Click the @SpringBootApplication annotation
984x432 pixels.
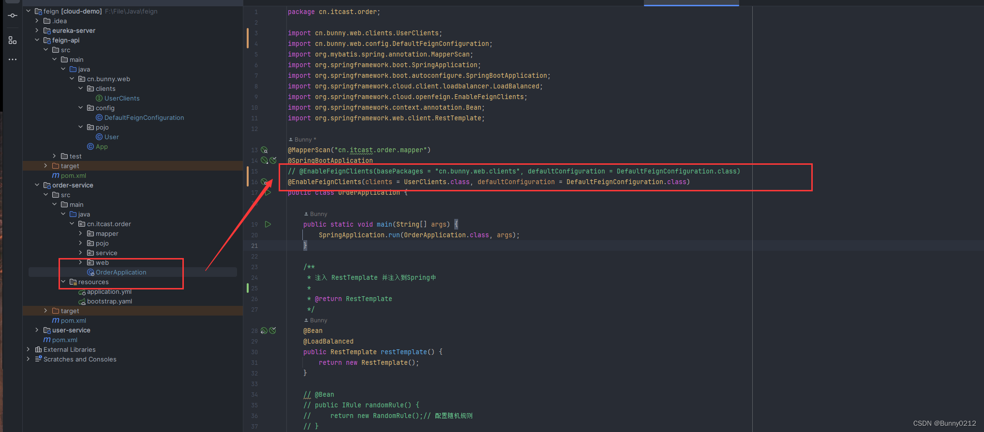coord(330,160)
